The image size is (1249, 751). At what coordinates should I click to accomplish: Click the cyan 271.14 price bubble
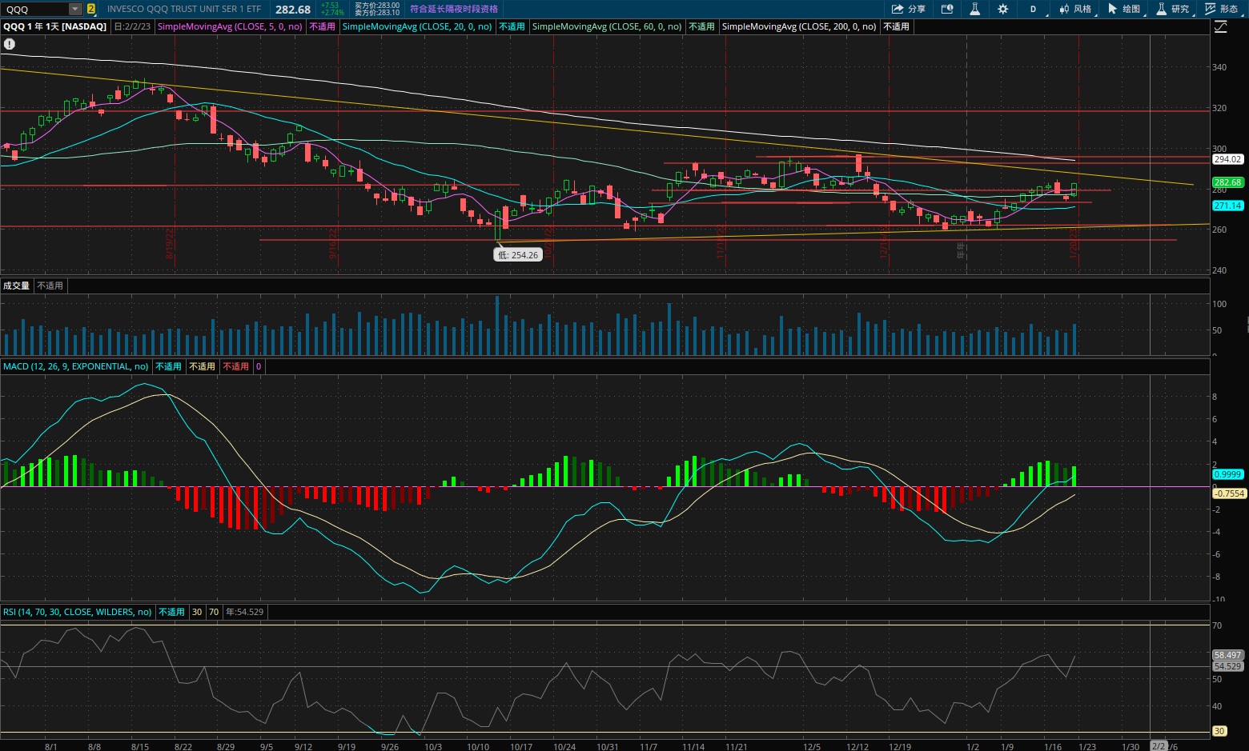[x=1227, y=206]
